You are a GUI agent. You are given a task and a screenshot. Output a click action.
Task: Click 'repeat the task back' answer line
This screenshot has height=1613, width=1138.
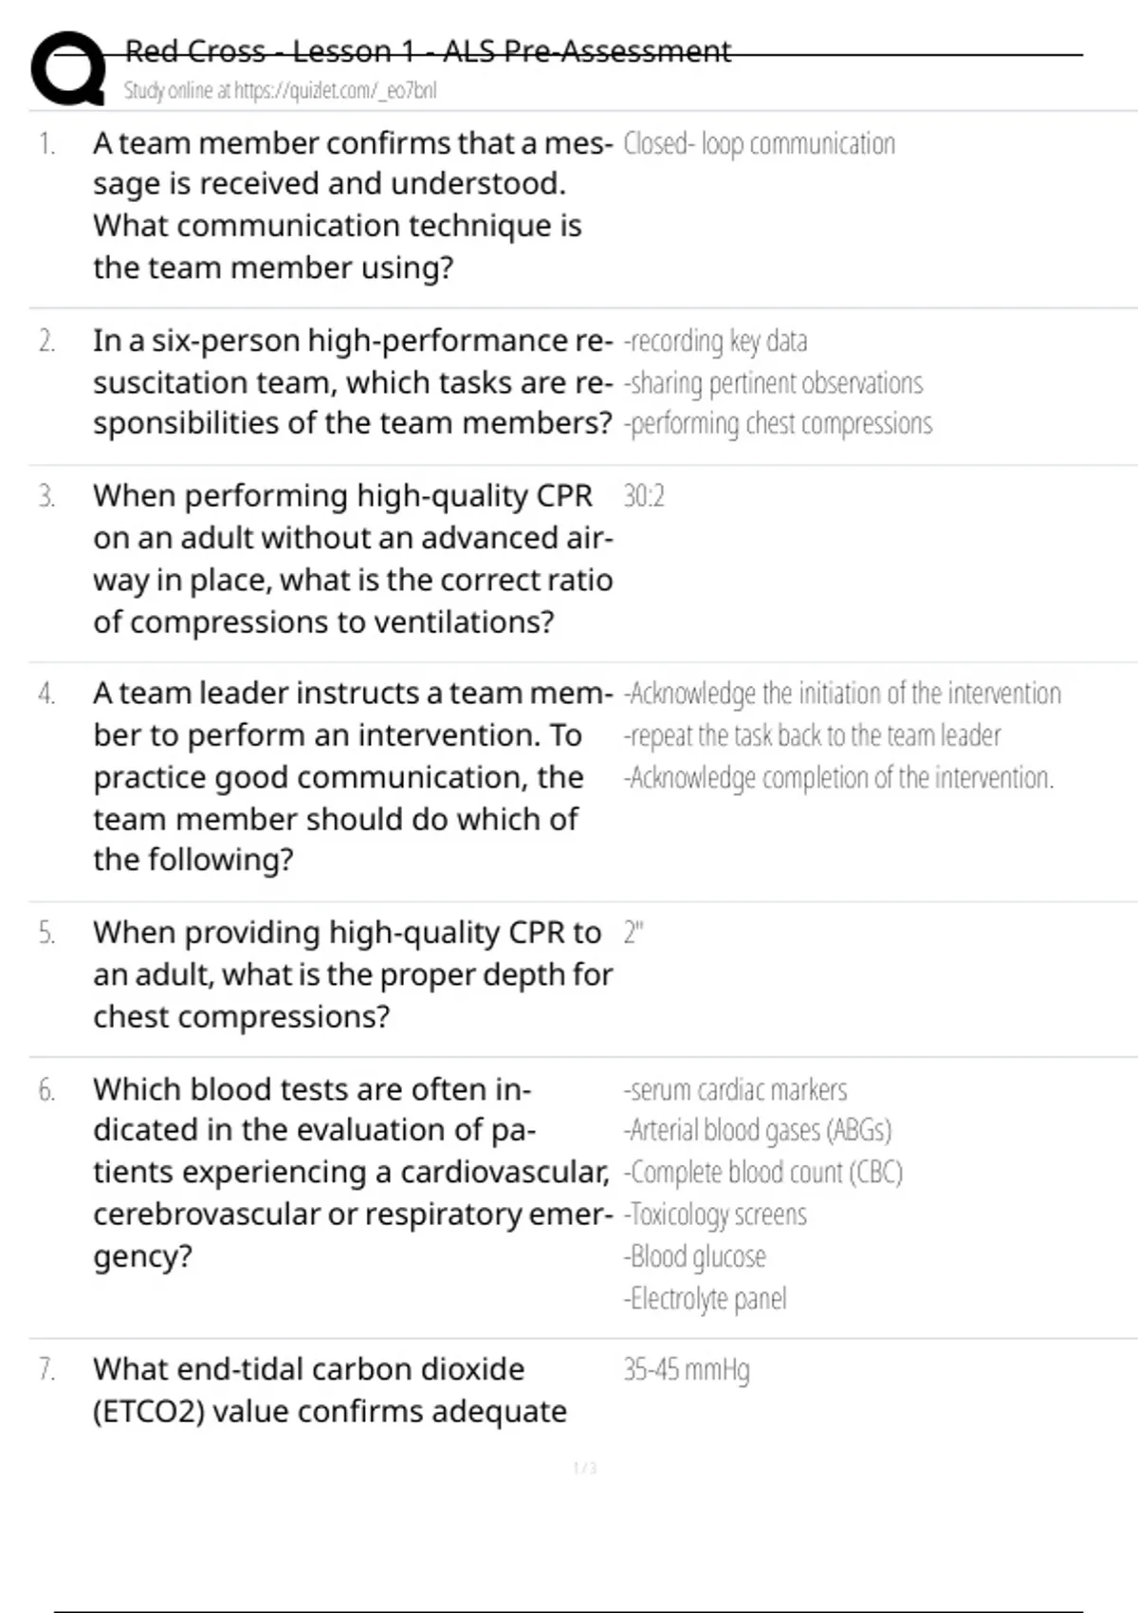(x=812, y=735)
